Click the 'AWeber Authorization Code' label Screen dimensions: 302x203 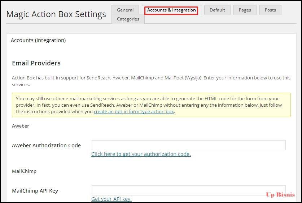click(46, 146)
